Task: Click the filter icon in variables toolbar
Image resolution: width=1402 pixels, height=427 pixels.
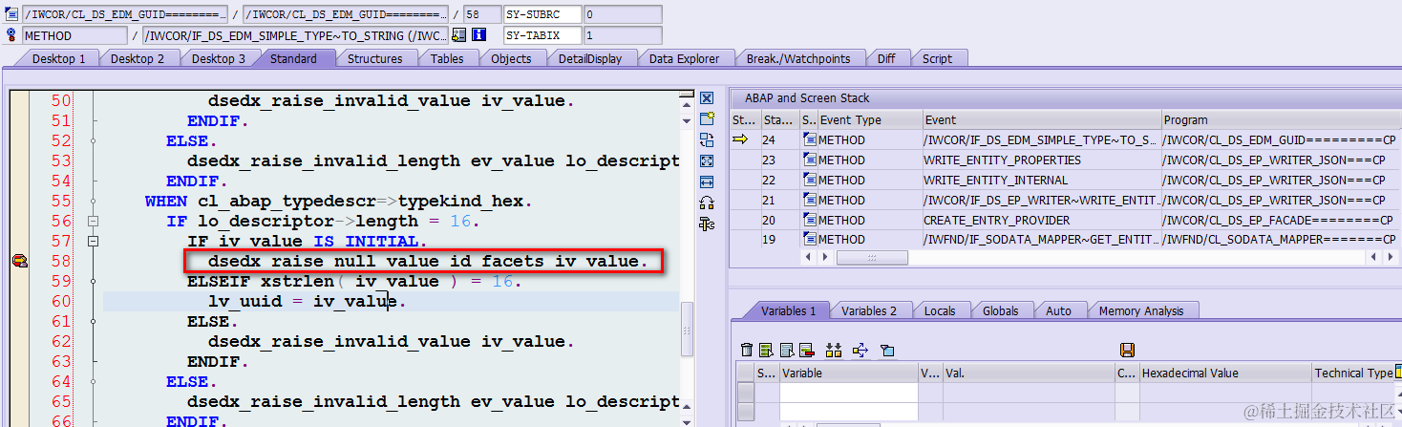Action: tap(887, 350)
